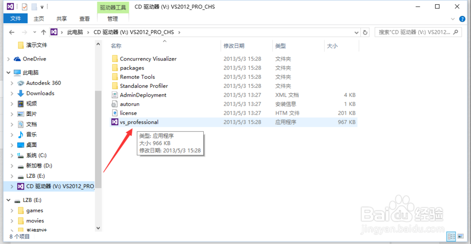This screenshot has height=244, width=471.
Task: Click the Properties quick access icon
Action: 24,7
